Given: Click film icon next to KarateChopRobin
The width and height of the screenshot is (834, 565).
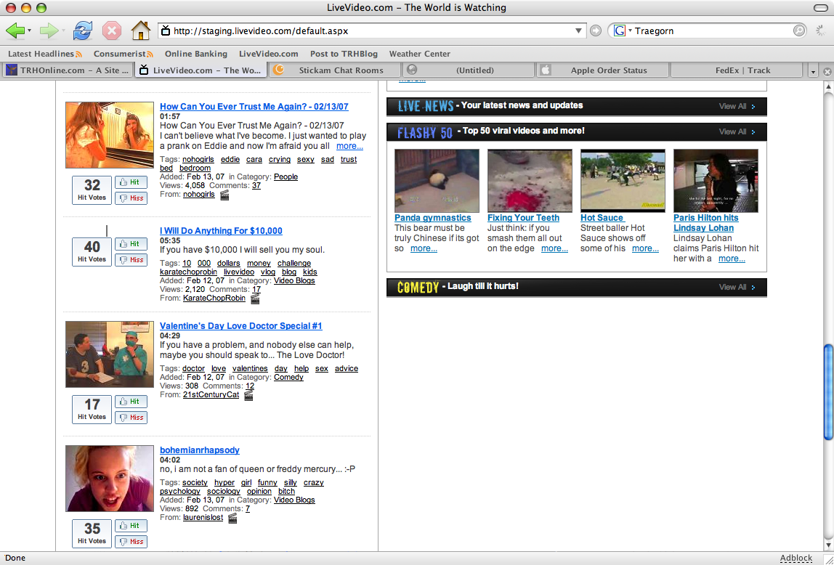Looking at the screenshot, I should click(x=255, y=298).
